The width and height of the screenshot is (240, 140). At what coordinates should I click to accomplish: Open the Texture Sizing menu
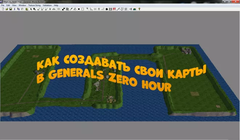point(35,5)
